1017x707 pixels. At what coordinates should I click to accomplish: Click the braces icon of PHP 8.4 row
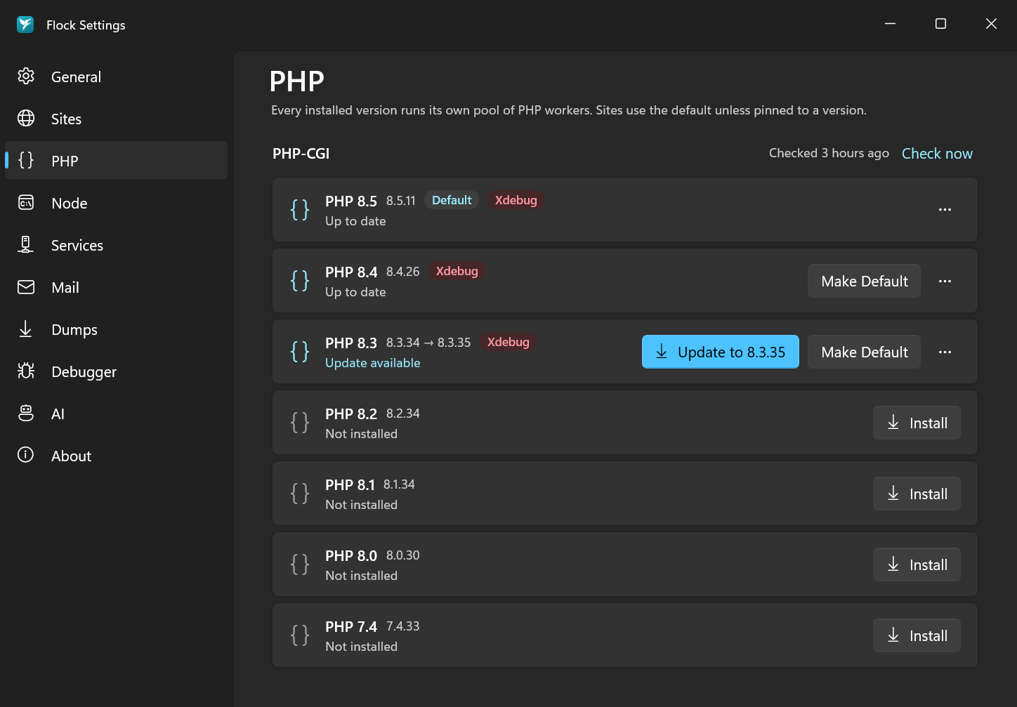point(300,280)
